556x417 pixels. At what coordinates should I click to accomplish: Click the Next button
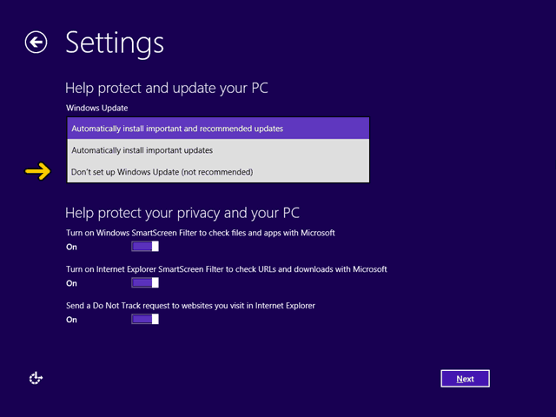click(466, 379)
